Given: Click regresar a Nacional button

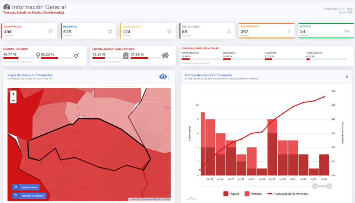Looking at the screenshot, I should [29, 196].
